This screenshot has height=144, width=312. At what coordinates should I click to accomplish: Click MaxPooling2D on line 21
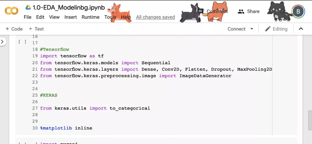(x=255, y=69)
